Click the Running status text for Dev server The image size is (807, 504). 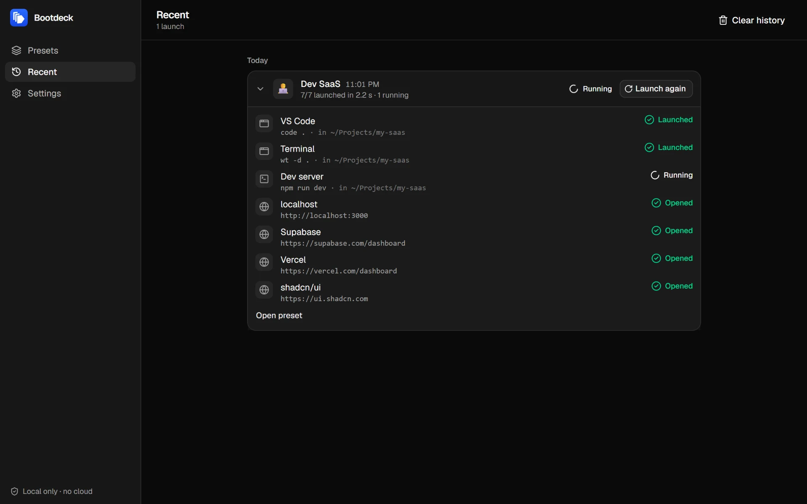[678, 175]
